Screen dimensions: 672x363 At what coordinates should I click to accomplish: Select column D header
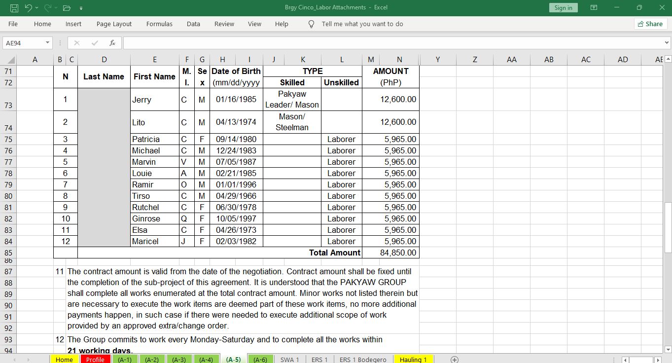point(104,60)
